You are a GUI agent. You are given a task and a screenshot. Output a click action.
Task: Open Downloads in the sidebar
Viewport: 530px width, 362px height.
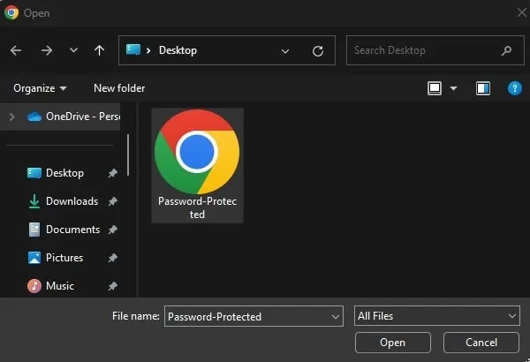tap(72, 201)
